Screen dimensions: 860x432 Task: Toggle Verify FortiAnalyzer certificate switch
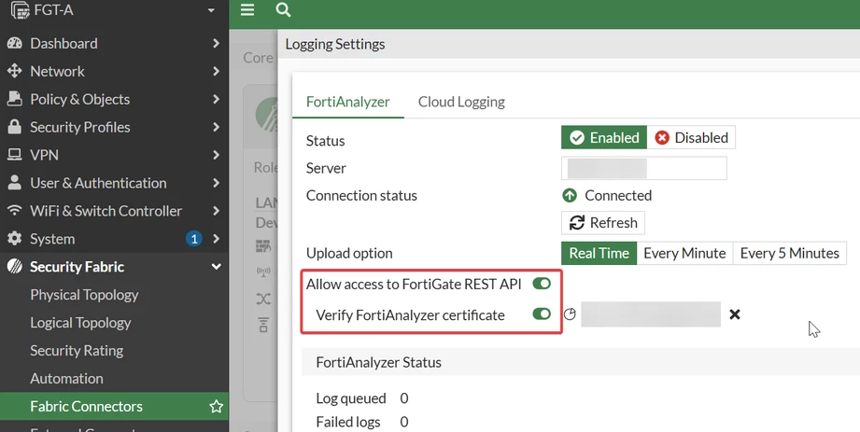coord(542,314)
